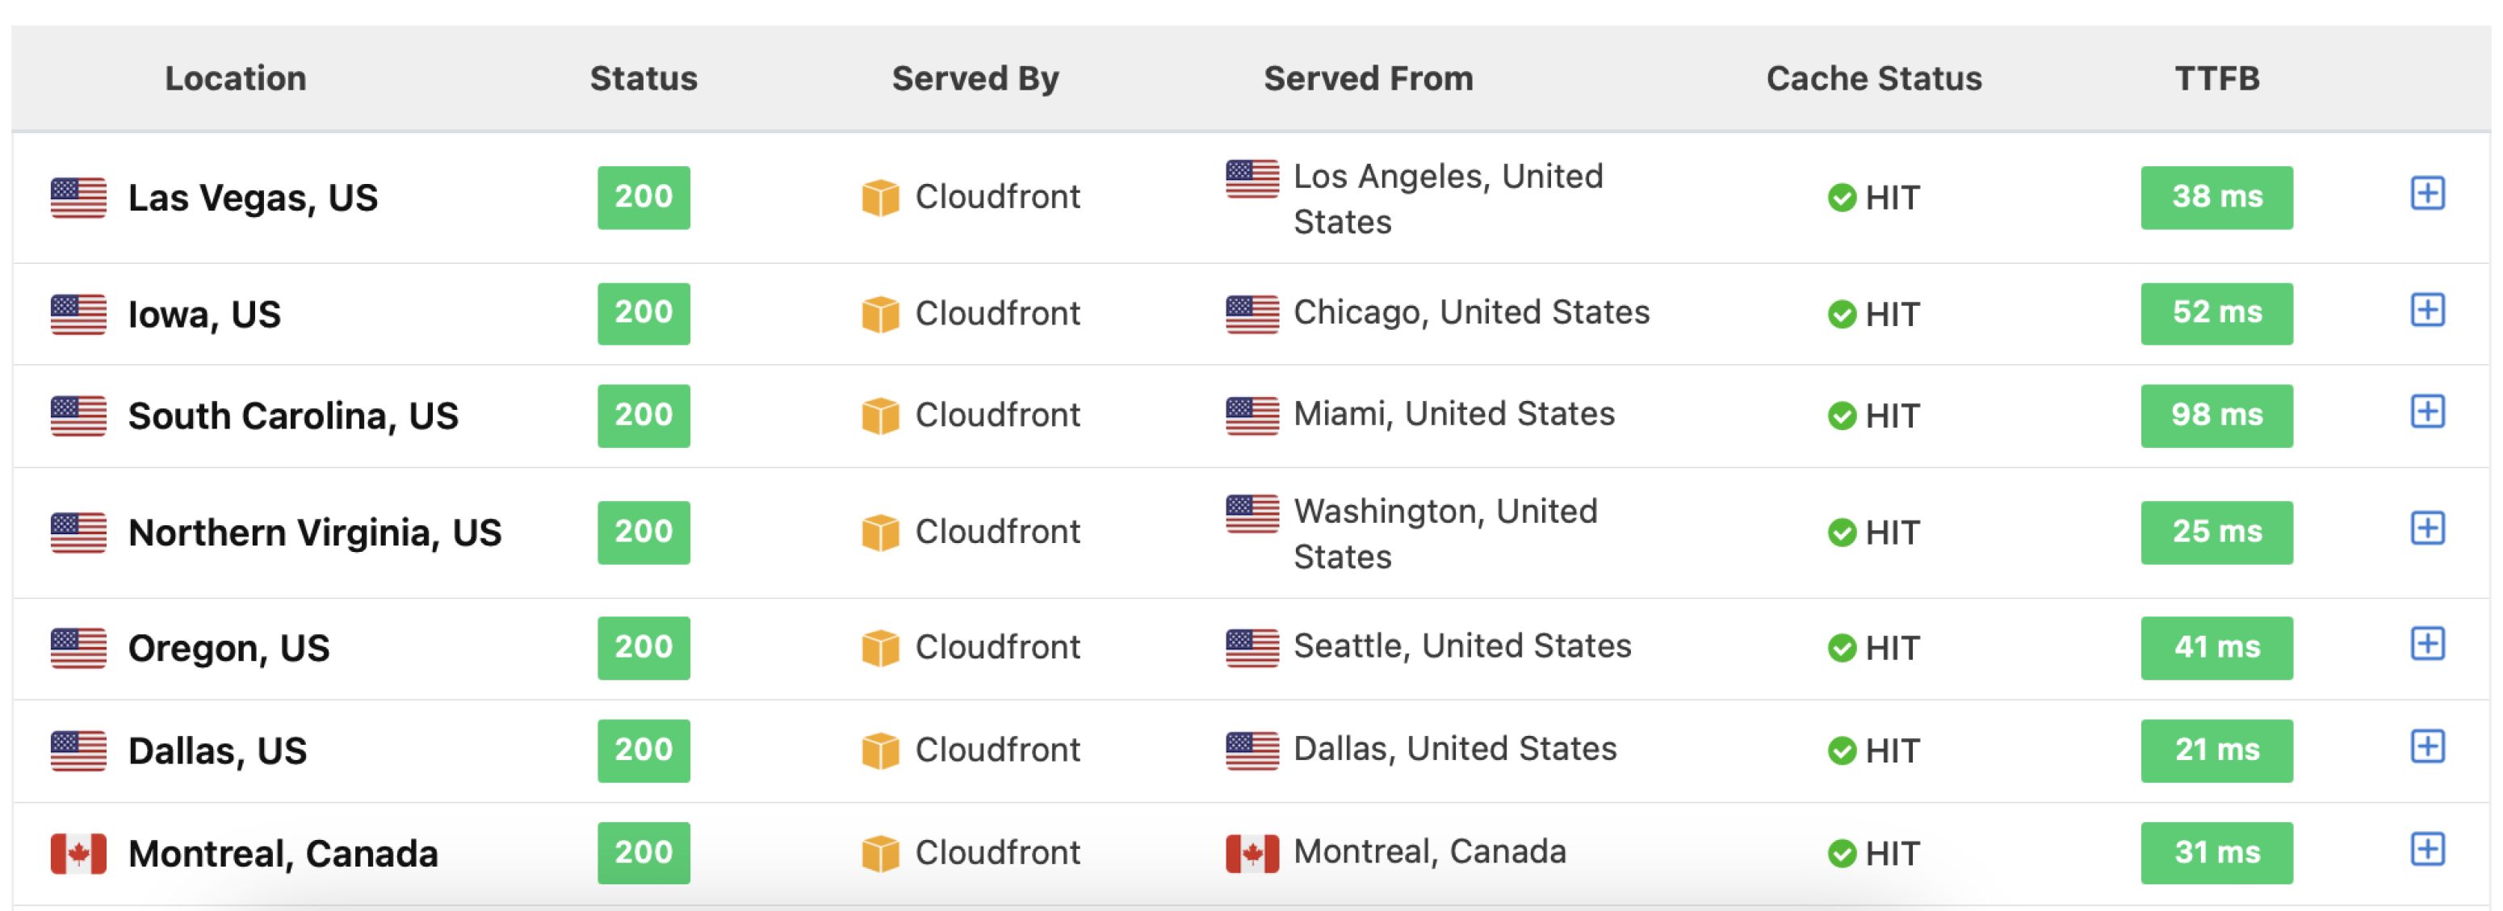This screenshot has width=2503, height=911.
Task: Expand the Montreal, Canada row details
Action: [x=2427, y=849]
